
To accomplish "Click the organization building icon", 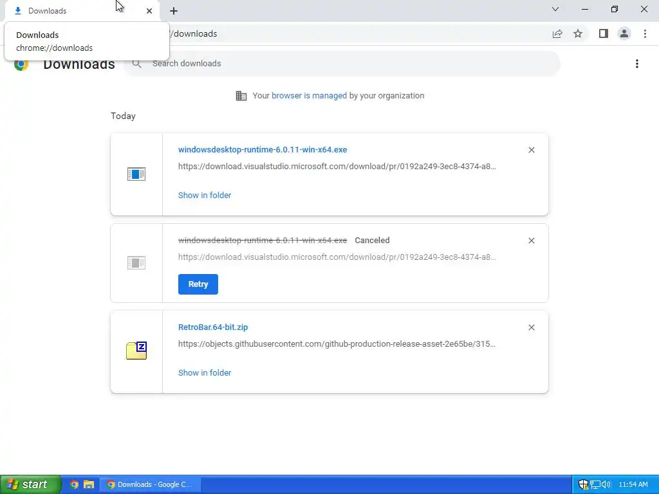I will pyautogui.click(x=241, y=96).
